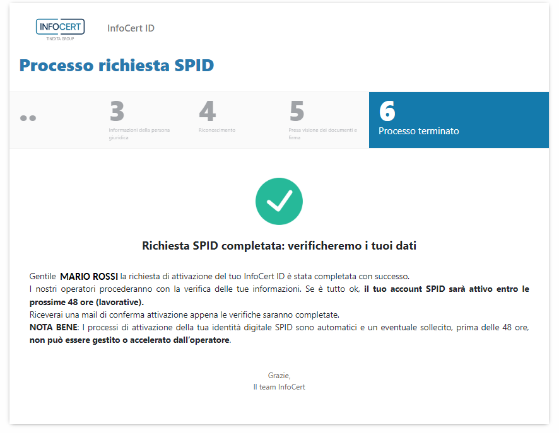Click bold text about 48 ore lavorative
Screen dimensions: 559x433
[x=447, y=289]
